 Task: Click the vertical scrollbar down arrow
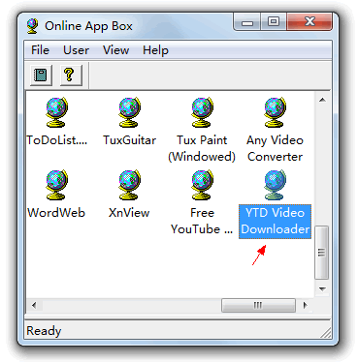click(x=322, y=288)
